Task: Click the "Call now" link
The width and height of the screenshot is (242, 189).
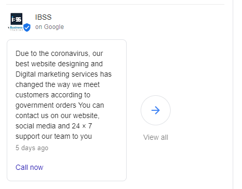Action: [x=29, y=167]
